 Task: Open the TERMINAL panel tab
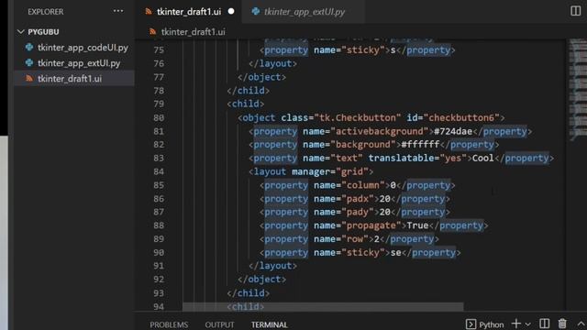pyautogui.click(x=269, y=324)
